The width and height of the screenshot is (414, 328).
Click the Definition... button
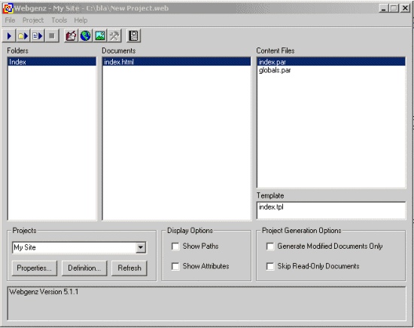[84, 268]
